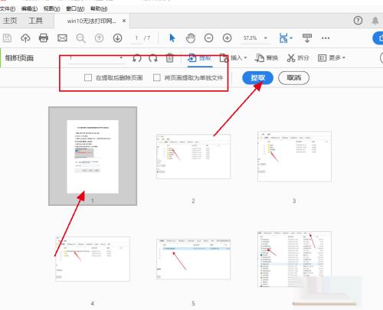
Task: Choose the selection arrow tool
Action: tap(172, 38)
